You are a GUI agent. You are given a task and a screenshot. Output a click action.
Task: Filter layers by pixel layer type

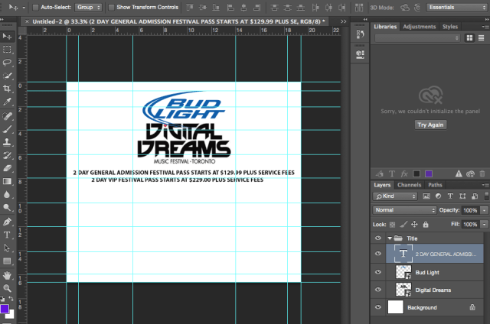pyautogui.click(x=426, y=196)
